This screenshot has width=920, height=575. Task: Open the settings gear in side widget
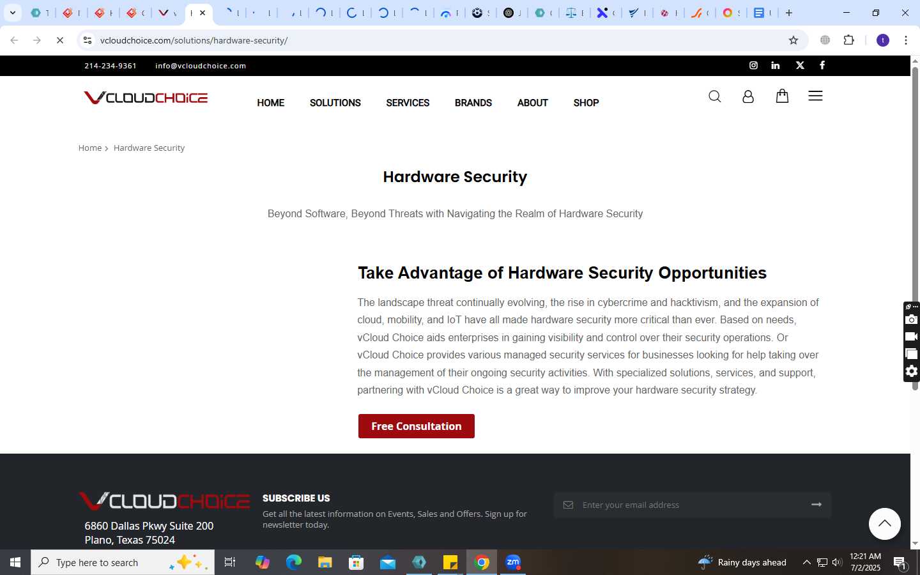coord(912,371)
